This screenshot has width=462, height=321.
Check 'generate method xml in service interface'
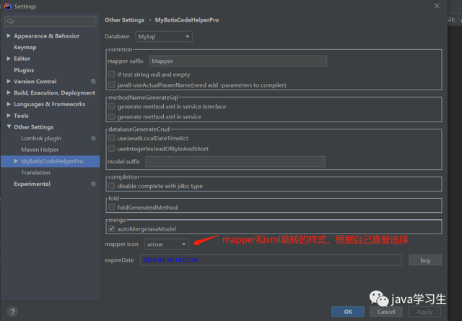(x=111, y=106)
